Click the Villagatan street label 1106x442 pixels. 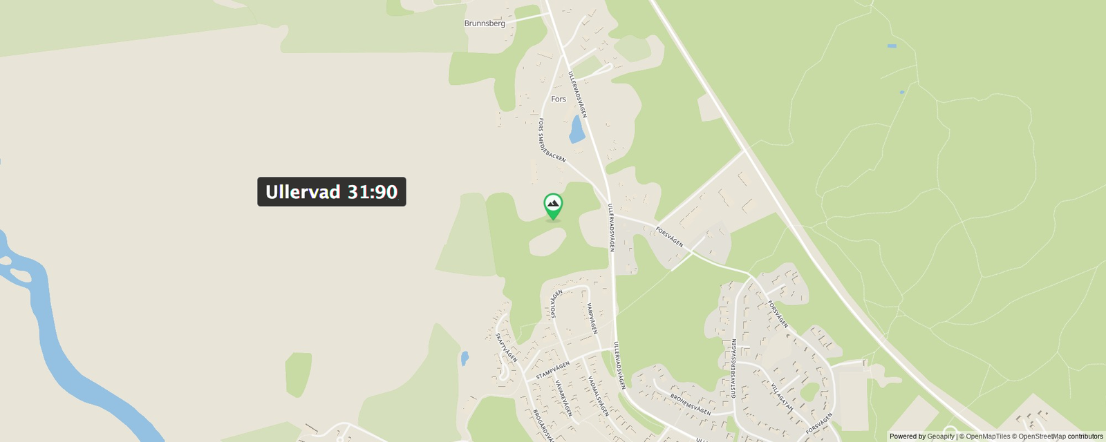782,397
